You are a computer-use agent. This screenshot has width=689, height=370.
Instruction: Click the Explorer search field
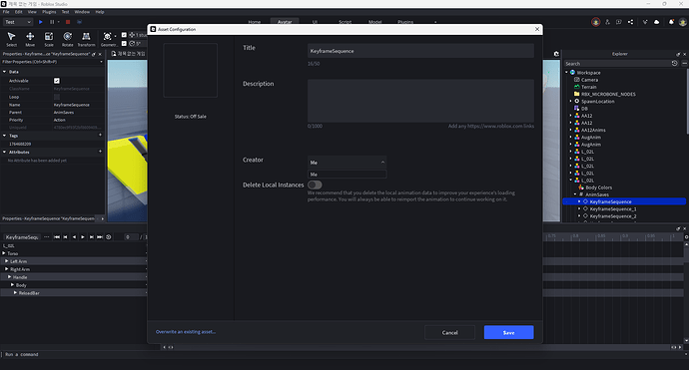click(x=617, y=63)
